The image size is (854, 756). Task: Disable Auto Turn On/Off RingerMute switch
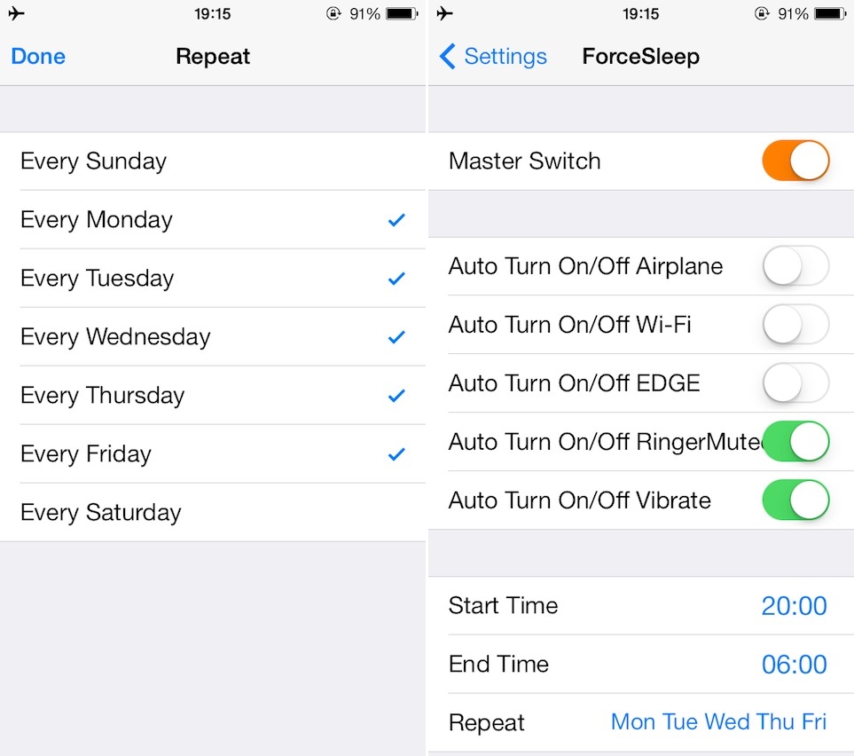tap(795, 442)
